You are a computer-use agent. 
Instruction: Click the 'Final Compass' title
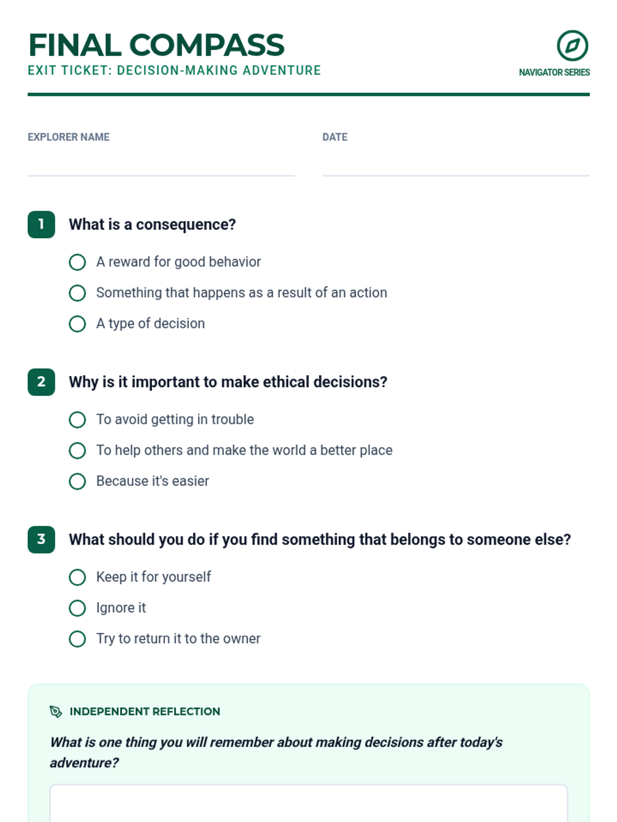[156, 45]
